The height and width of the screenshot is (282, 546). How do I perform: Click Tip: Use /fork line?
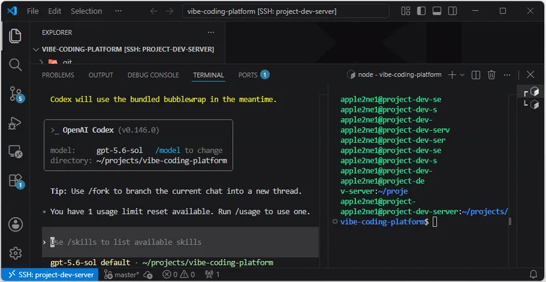[176, 191]
